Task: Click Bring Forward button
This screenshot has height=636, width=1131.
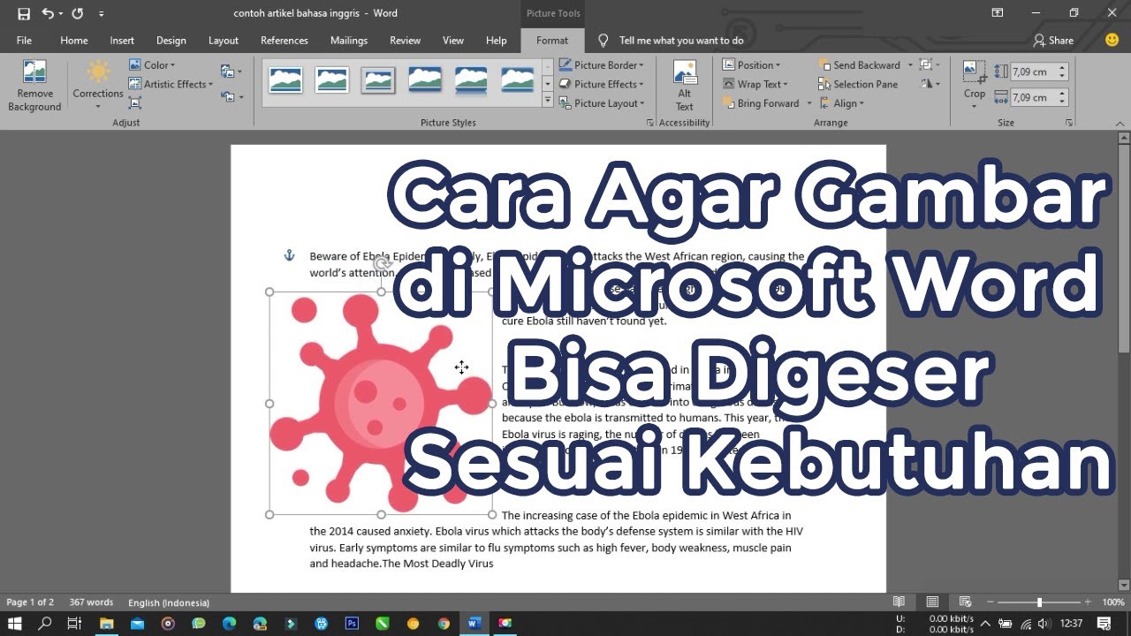Action: (x=760, y=103)
